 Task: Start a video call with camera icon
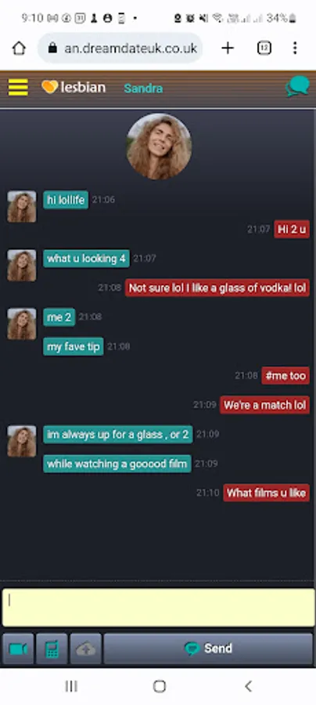pyautogui.click(x=19, y=649)
